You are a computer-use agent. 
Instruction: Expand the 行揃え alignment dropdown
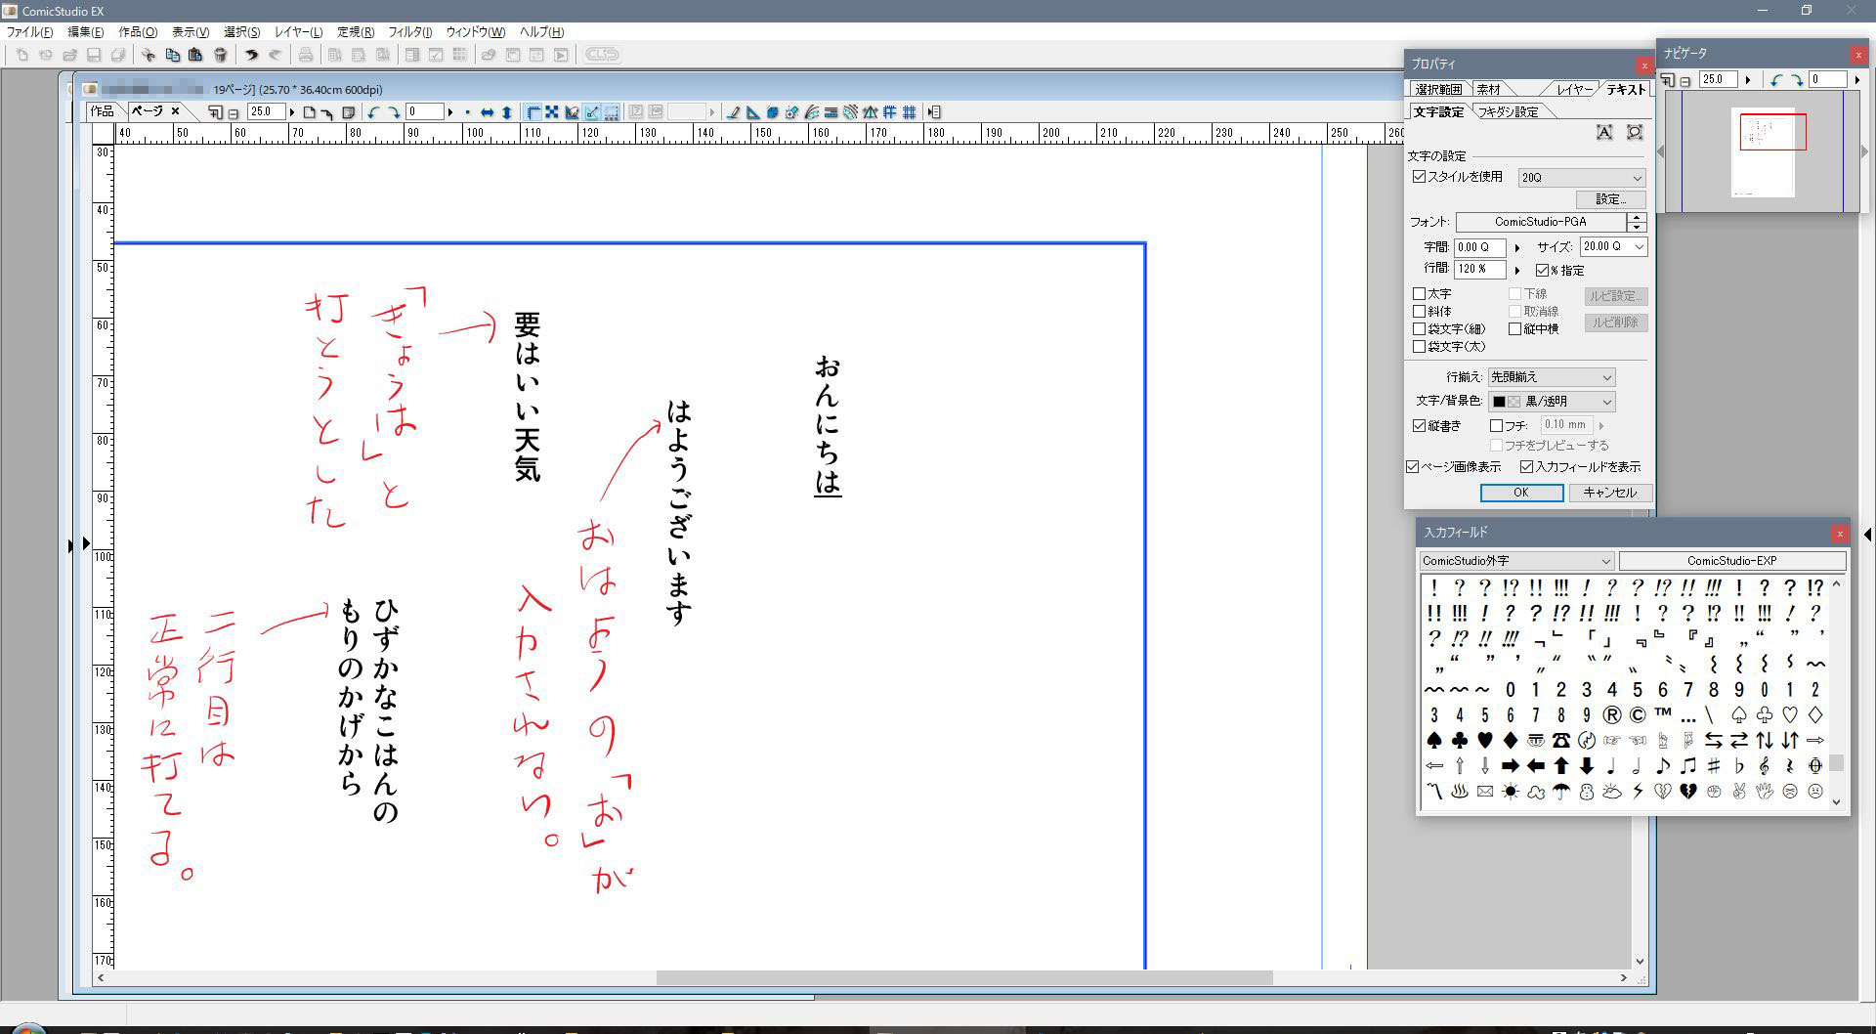pyautogui.click(x=1551, y=377)
